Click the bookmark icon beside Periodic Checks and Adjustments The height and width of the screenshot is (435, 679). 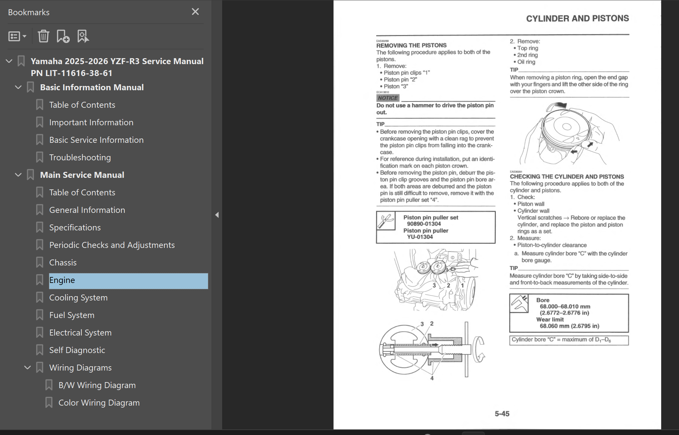40,245
